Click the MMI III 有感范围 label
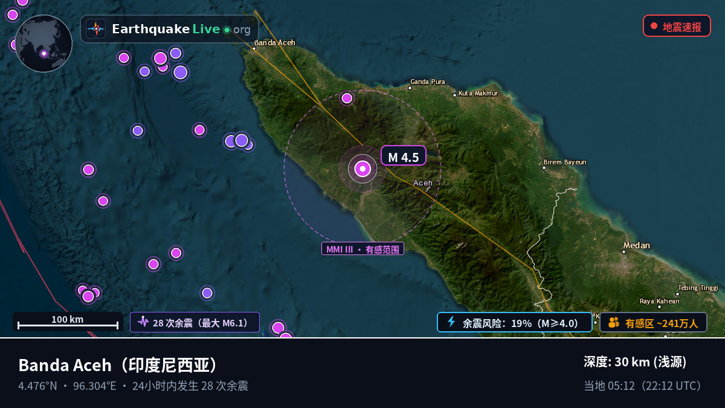Screen dimensions: 725x408 tap(362, 249)
